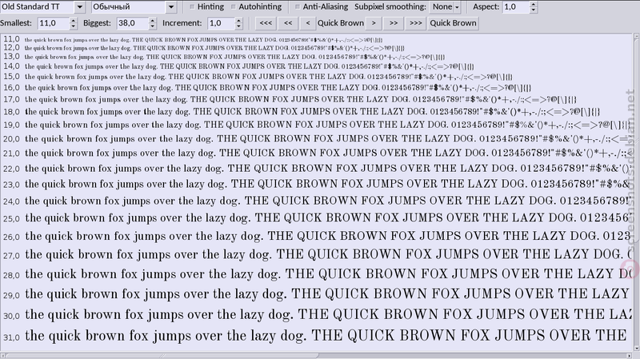Click the single < previous sample button

point(308,23)
